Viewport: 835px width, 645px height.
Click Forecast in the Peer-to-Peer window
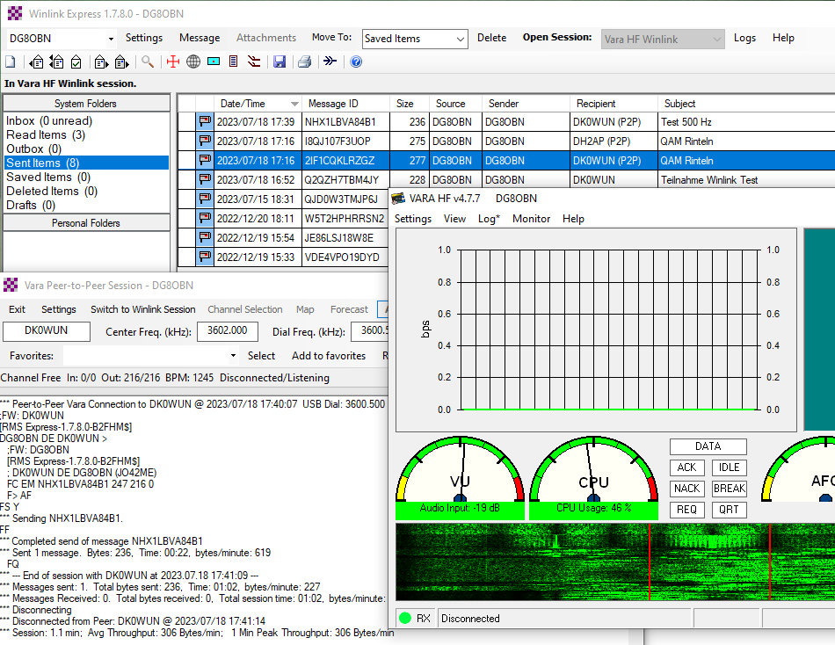[349, 309]
